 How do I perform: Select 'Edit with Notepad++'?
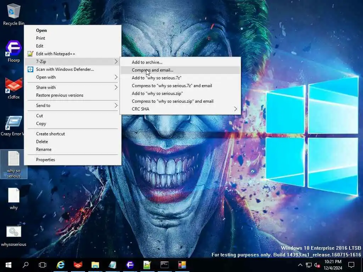point(73,54)
